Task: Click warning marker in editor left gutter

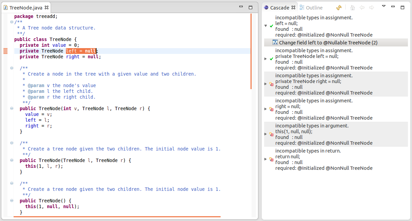Action: (5, 51)
